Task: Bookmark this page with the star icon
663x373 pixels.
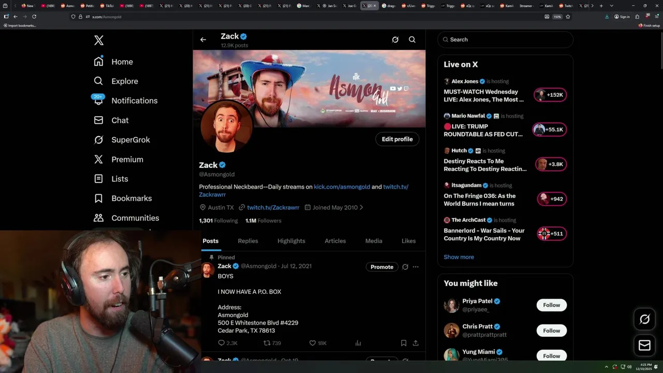Action: coord(568,17)
